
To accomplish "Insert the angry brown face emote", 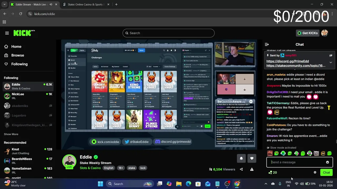I will tap(323, 153).
